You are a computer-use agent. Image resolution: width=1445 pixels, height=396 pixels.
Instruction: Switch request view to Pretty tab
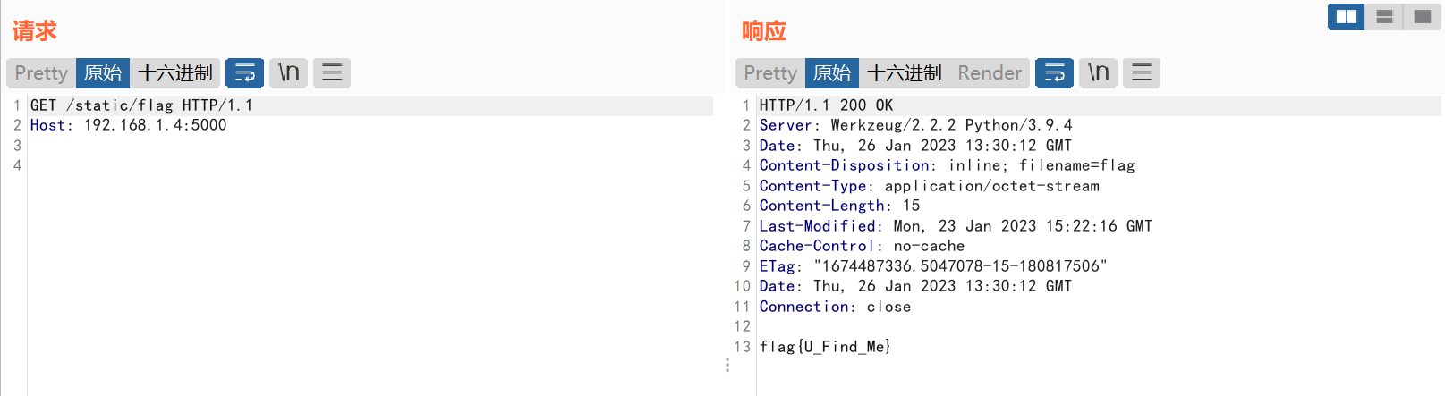pyautogui.click(x=41, y=72)
